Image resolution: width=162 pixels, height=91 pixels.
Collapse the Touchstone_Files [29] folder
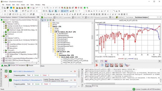55,55
